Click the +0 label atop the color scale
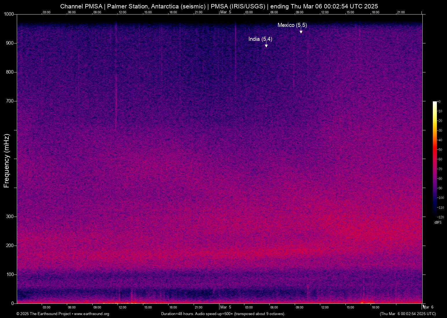447x318 pixels. (439, 102)
